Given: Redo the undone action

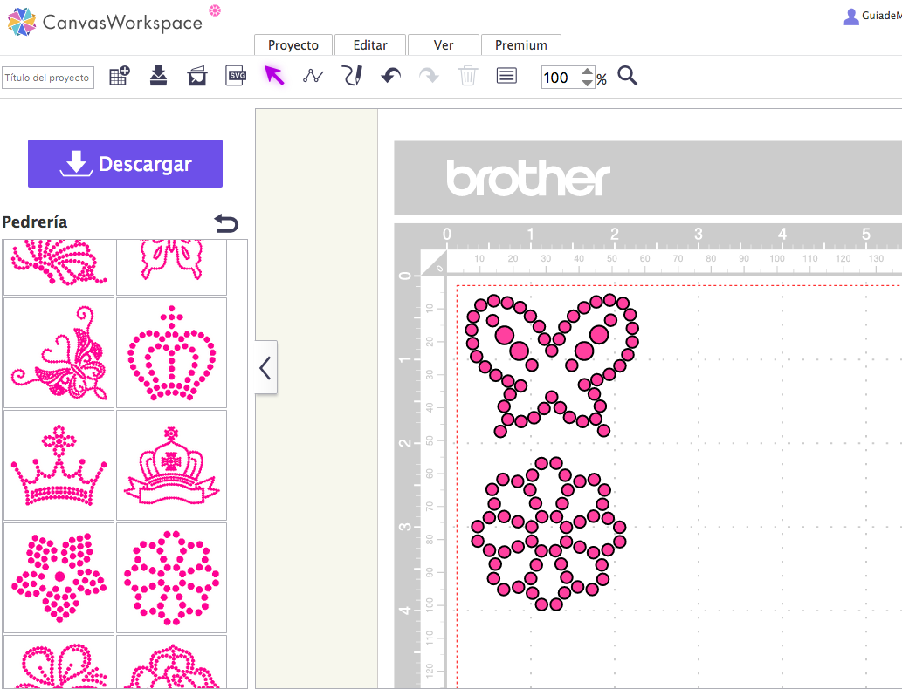Looking at the screenshot, I should 429,75.
